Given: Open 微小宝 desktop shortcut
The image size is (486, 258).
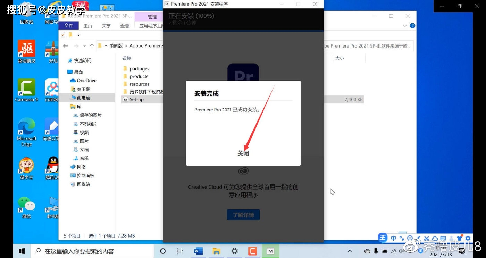Looking at the screenshot, I should point(26,168).
